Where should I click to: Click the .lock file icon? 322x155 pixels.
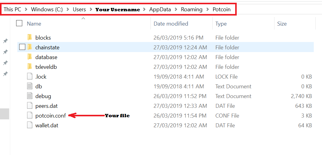click(x=30, y=76)
